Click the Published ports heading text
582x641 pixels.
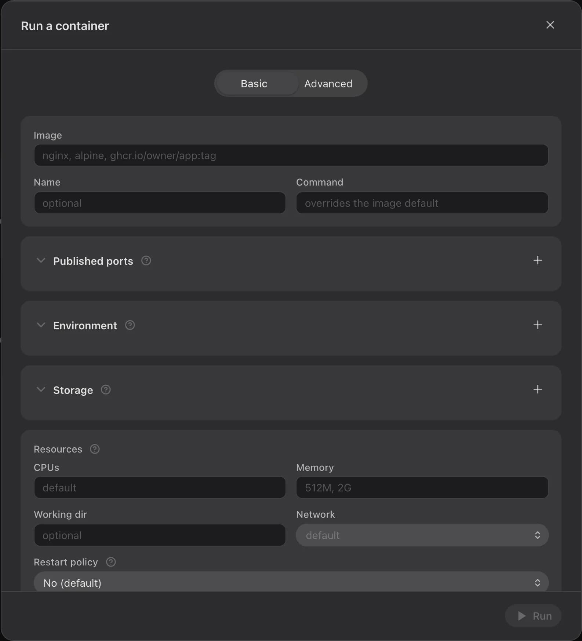[93, 261]
